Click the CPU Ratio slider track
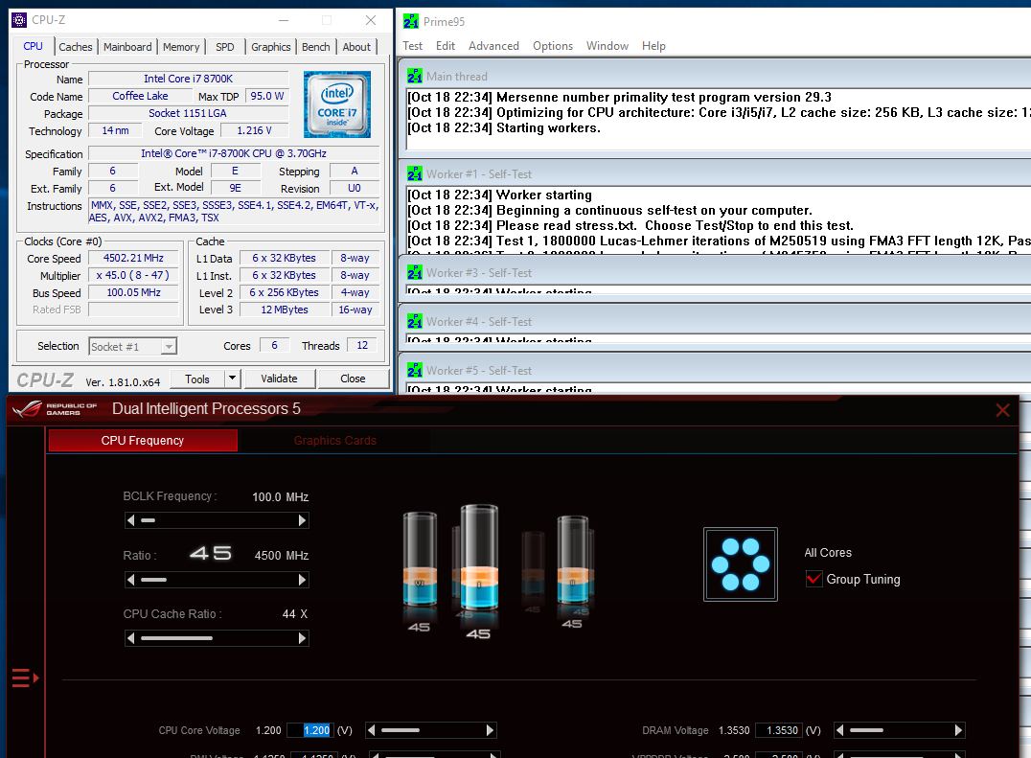The image size is (1031, 758). tap(217, 580)
